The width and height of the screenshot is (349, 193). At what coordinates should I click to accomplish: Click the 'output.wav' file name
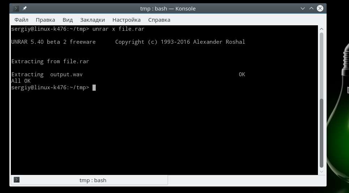[66, 74]
